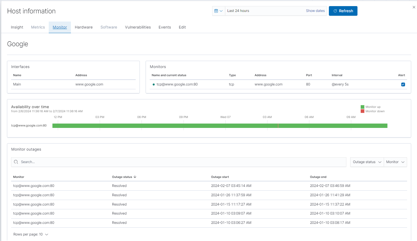Click the Outage status sort arrow

click(135, 177)
